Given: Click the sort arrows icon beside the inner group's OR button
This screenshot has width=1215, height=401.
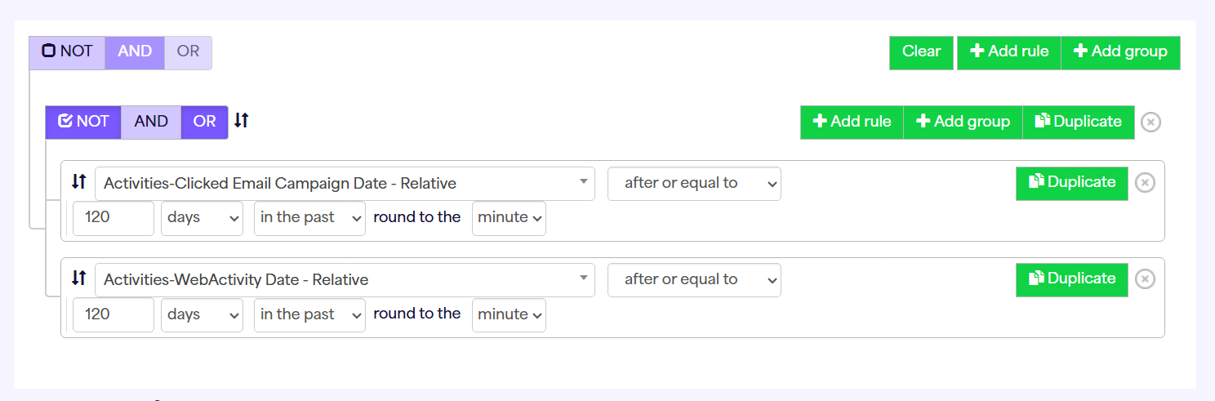Looking at the screenshot, I should [241, 121].
